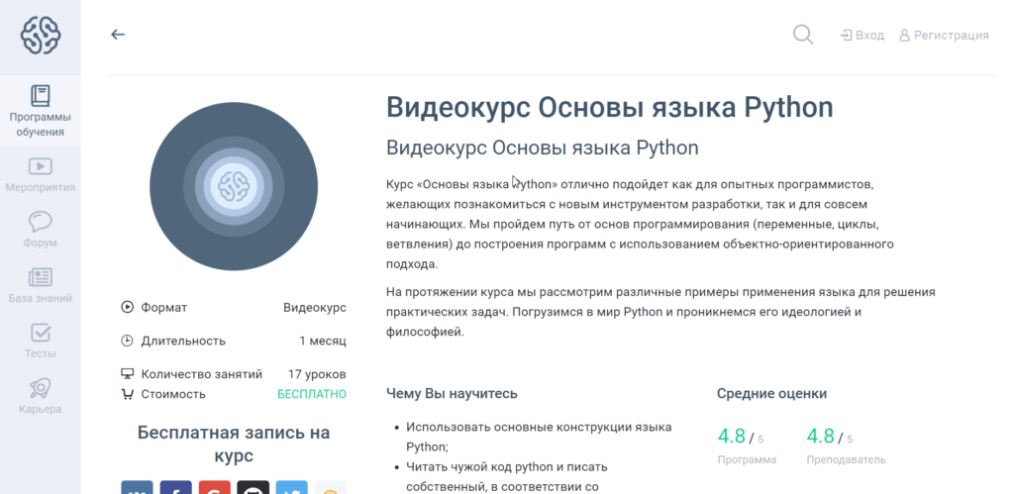Image resolution: width=1014 pixels, height=494 pixels.
Task: Open the search magnifier icon
Action: click(x=803, y=35)
